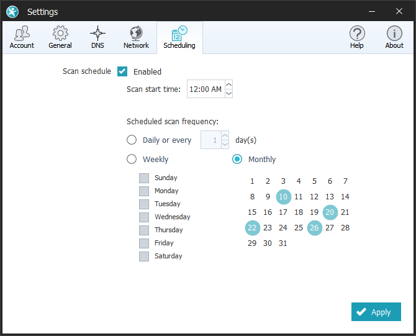The width and height of the screenshot is (416, 336).
Task: Click the scan start time field
Action: point(205,89)
